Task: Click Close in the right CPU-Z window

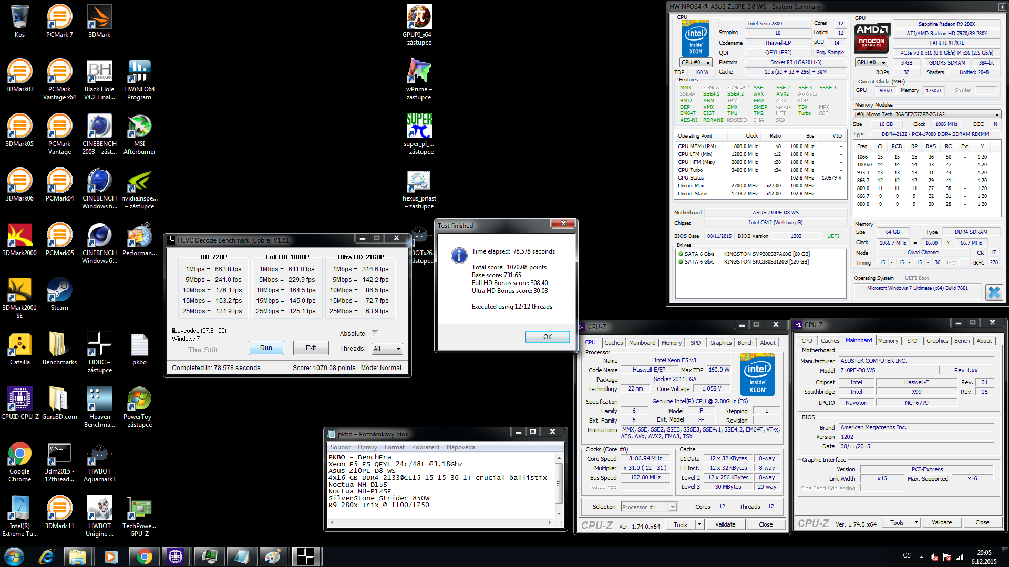Action: coord(982,523)
